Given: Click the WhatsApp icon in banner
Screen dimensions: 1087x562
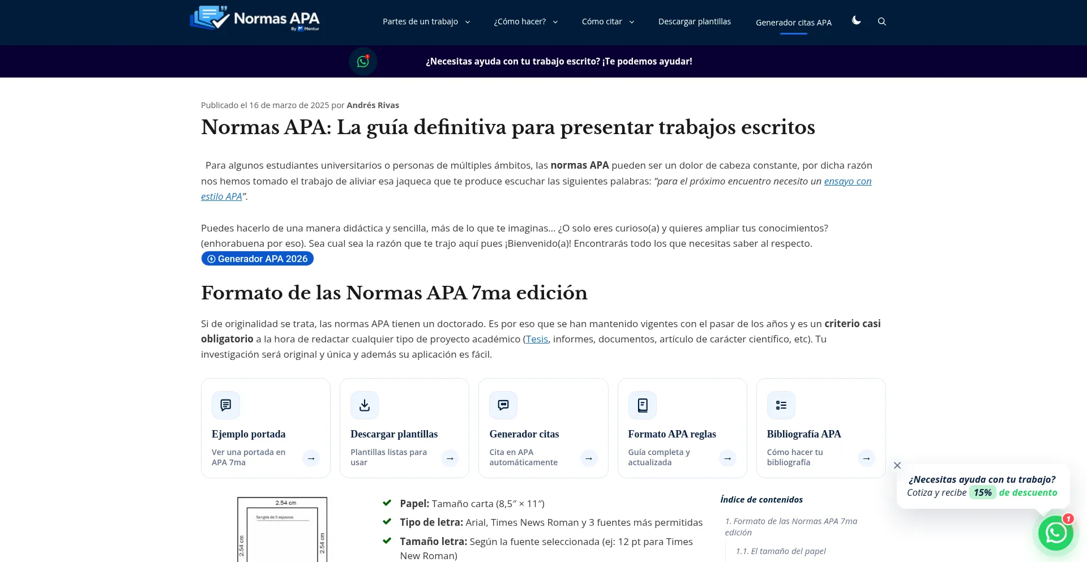Looking at the screenshot, I should point(363,61).
